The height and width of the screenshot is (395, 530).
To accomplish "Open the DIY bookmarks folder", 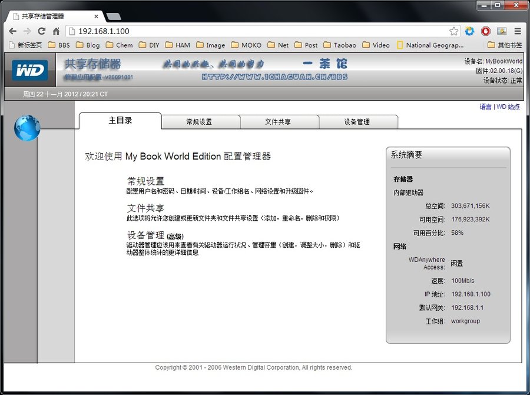I will [149, 45].
